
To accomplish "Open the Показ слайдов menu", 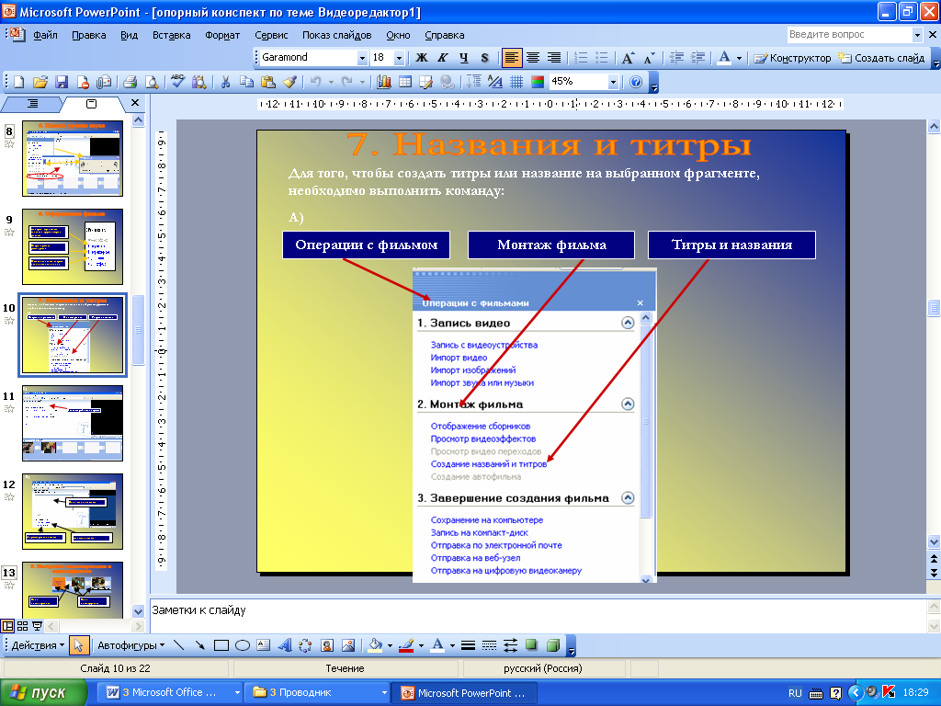I will point(336,35).
